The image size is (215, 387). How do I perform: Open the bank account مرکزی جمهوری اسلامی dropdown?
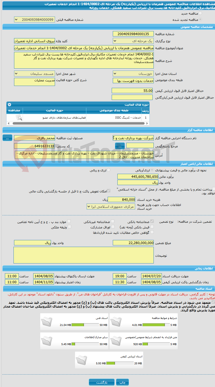click(111, 206)
